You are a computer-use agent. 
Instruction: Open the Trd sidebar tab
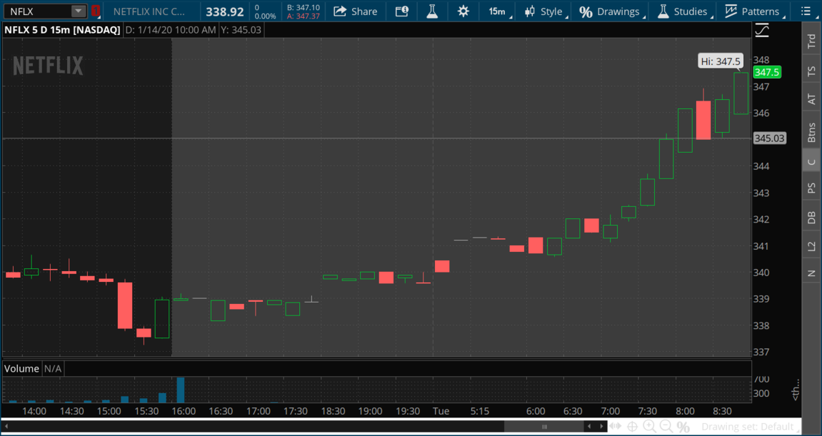pos(812,40)
